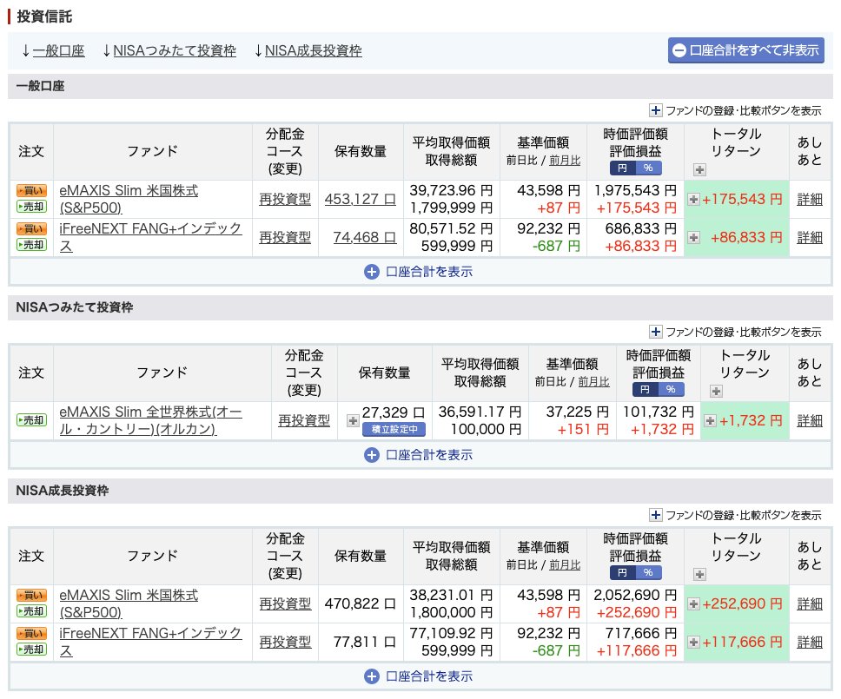Image resolution: width=841 pixels, height=699 pixels.
Task: Click 売却 button for iFreeNEXT FANG+ in NISA成長投資枠
Action: pos(31,650)
